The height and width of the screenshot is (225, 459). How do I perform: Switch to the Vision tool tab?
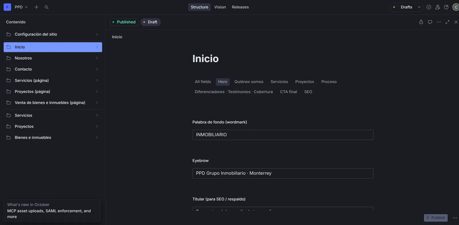(220, 7)
